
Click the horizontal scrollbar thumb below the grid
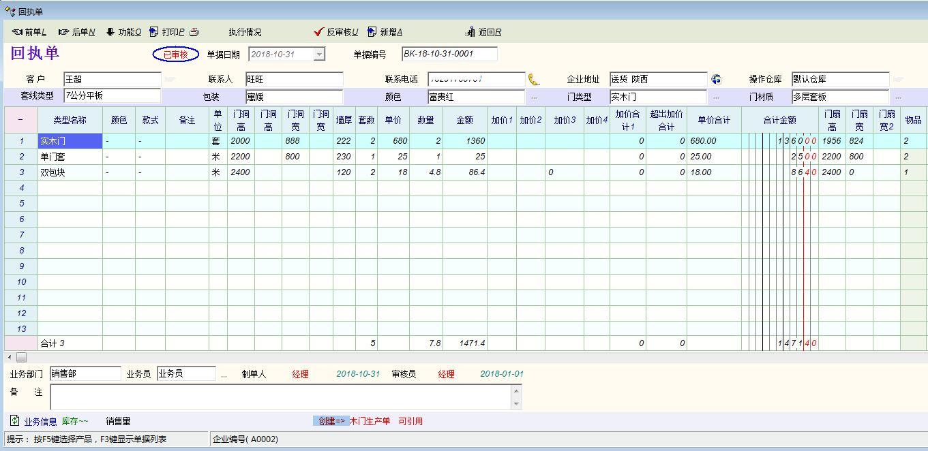tap(22, 357)
